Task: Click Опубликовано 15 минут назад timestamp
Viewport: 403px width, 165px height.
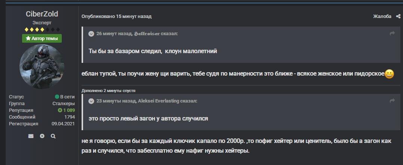Action: coord(116,16)
